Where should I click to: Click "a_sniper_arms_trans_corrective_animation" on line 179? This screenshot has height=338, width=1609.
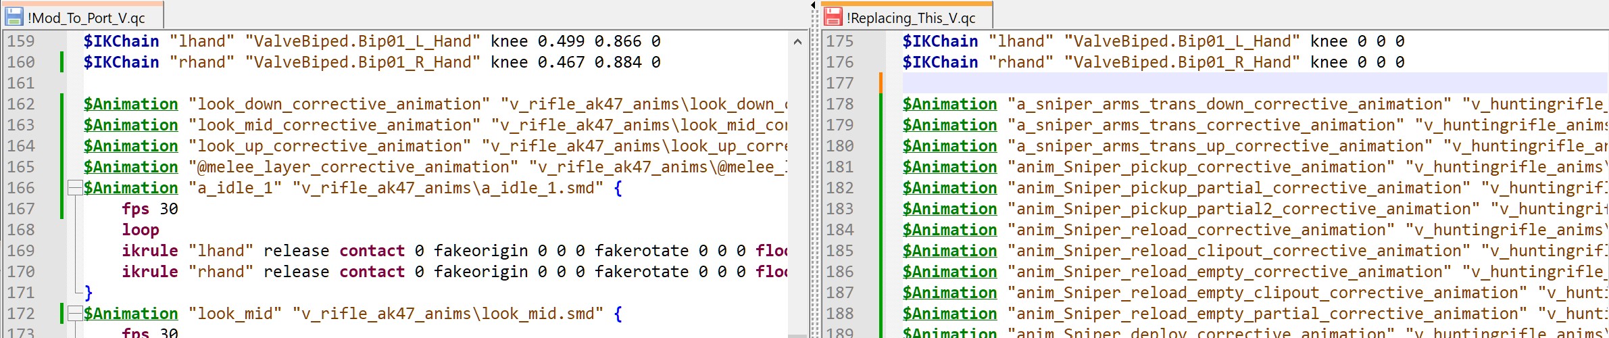pyautogui.click(x=1206, y=125)
